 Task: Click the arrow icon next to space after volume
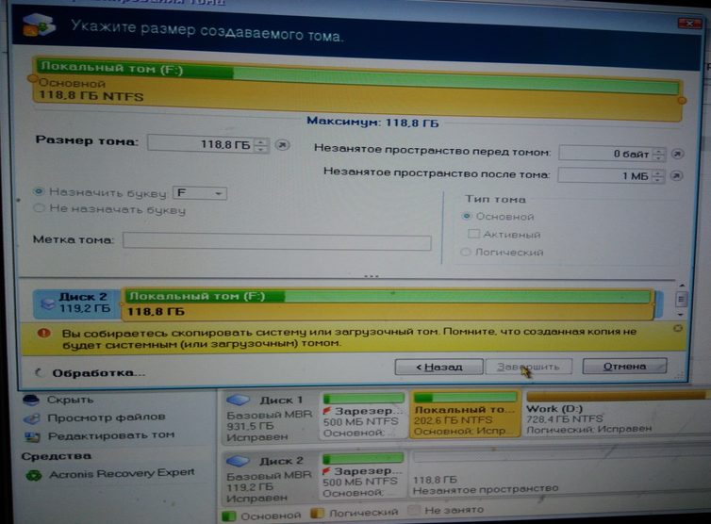pos(676,175)
